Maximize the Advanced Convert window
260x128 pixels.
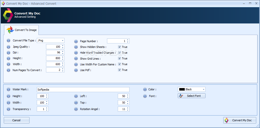pos(250,3)
